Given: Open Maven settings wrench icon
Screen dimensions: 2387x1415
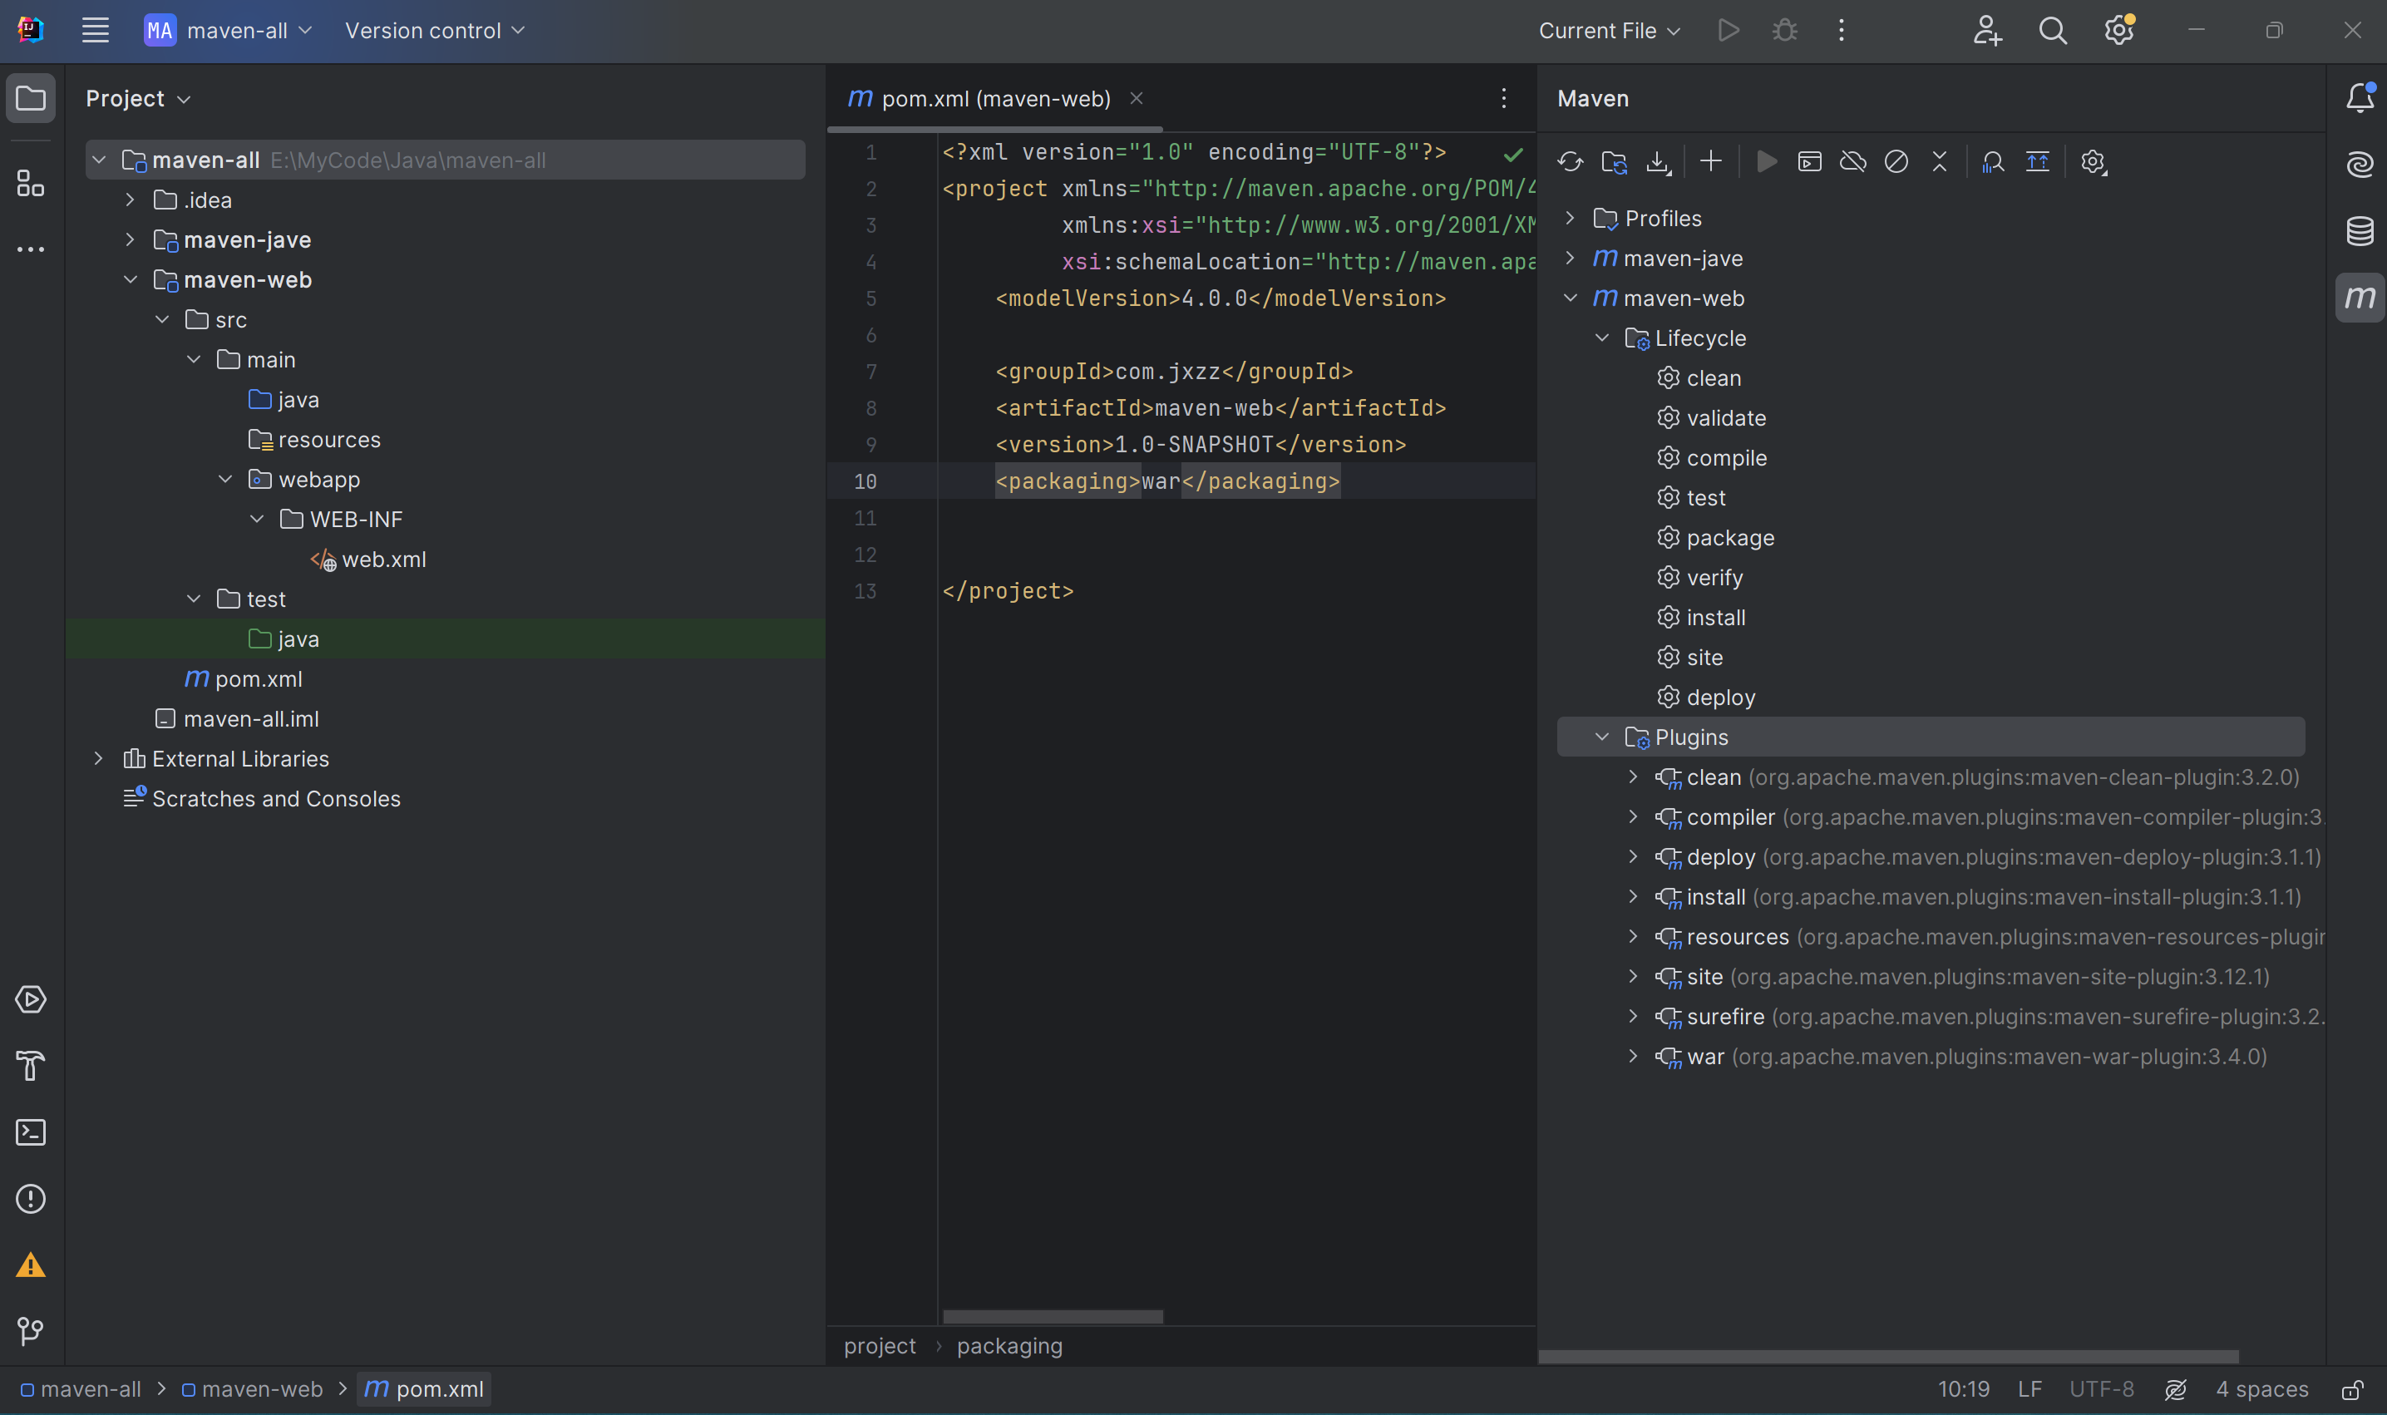Looking at the screenshot, I should pos(2094,162).
